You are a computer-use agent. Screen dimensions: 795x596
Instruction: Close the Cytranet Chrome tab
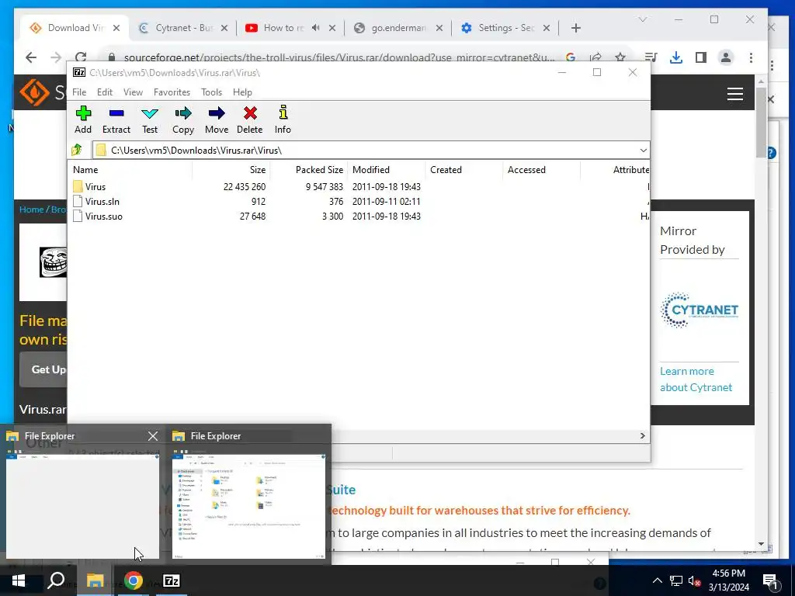(x=224, y=28)
